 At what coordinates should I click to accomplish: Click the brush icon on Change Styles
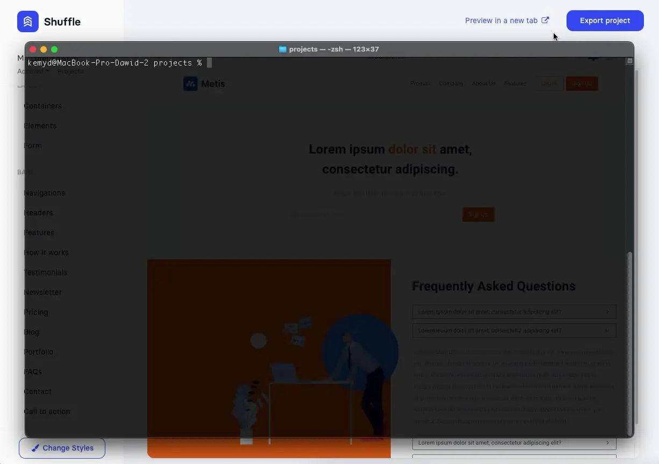pyautogui.click(x=35, y=448)
